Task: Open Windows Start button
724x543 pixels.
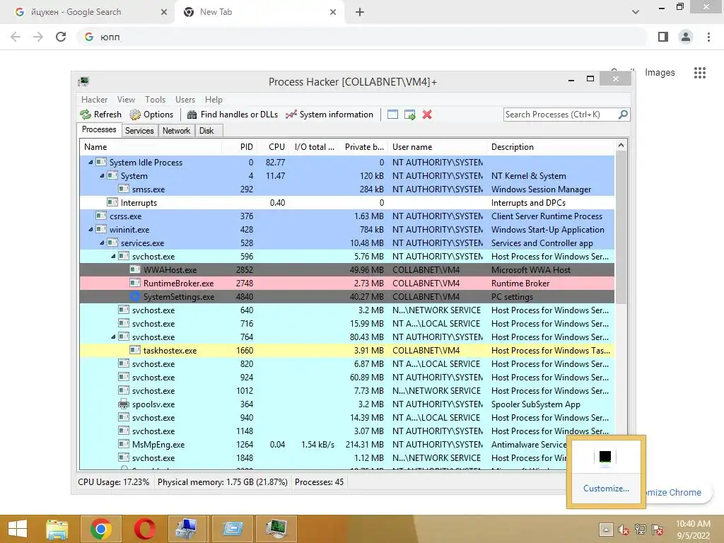Action: 18,529
